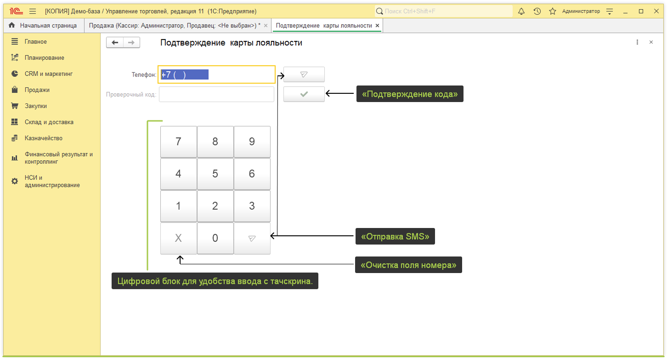Open the notifications bell icon

coord(521,11)
